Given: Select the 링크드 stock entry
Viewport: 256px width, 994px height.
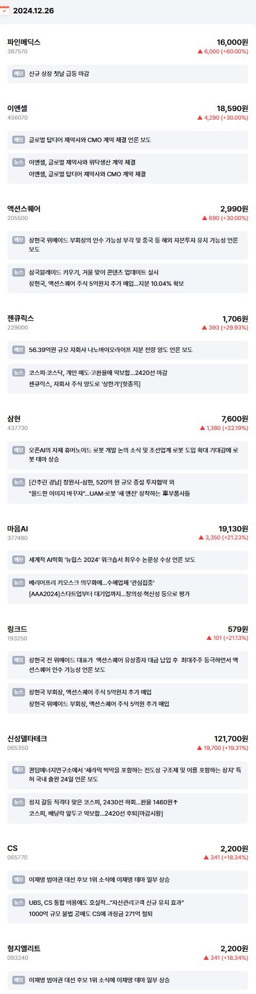Looking at the screenshot, I should (x=17, y=629).
